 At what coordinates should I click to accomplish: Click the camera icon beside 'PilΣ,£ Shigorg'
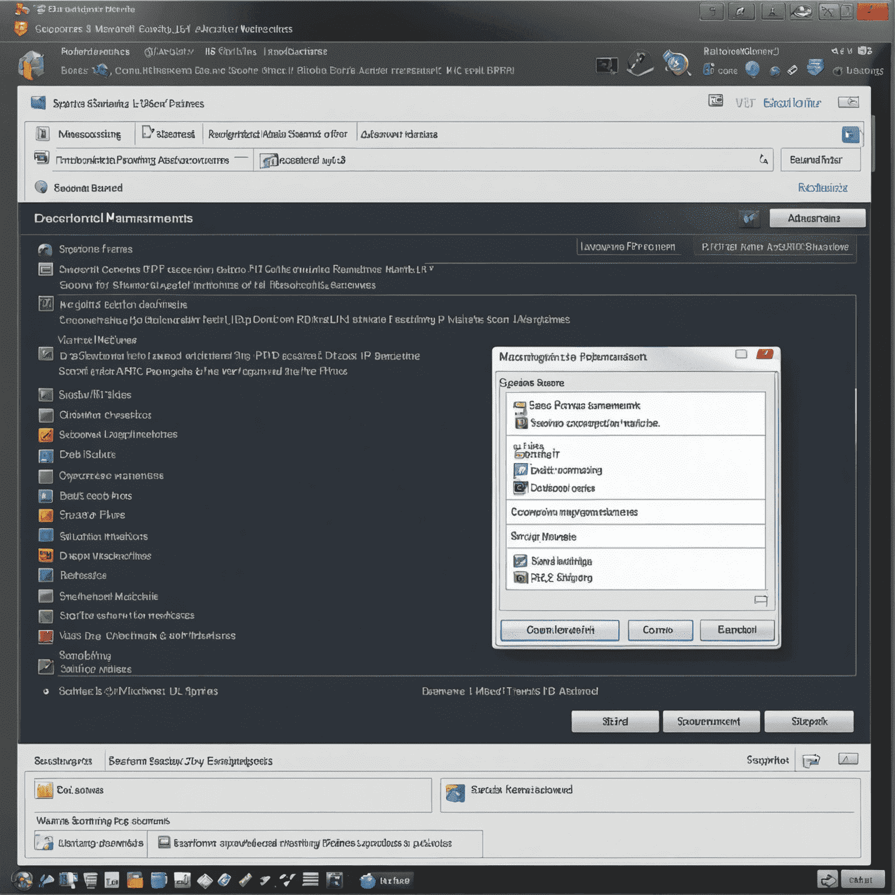520,577
